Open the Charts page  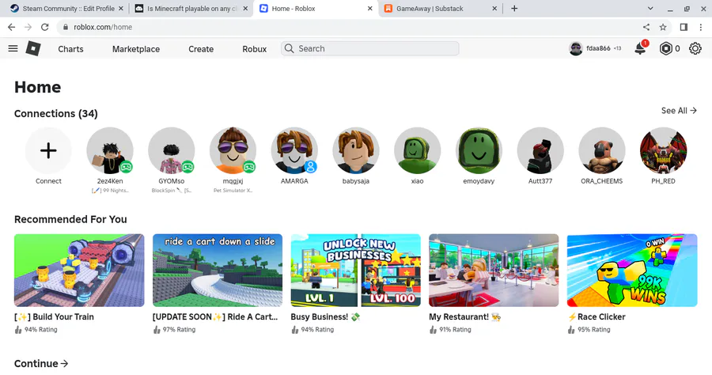71,49
